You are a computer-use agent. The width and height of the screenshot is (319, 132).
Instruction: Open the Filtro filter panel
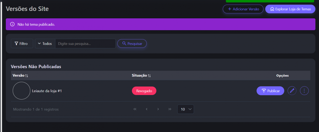22,44
